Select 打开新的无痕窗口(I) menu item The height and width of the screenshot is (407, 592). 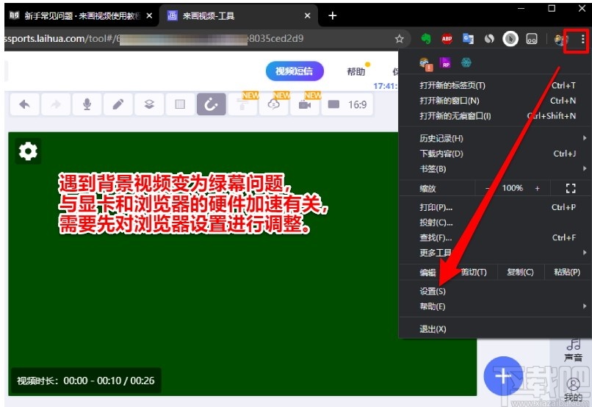coord(494,116)
